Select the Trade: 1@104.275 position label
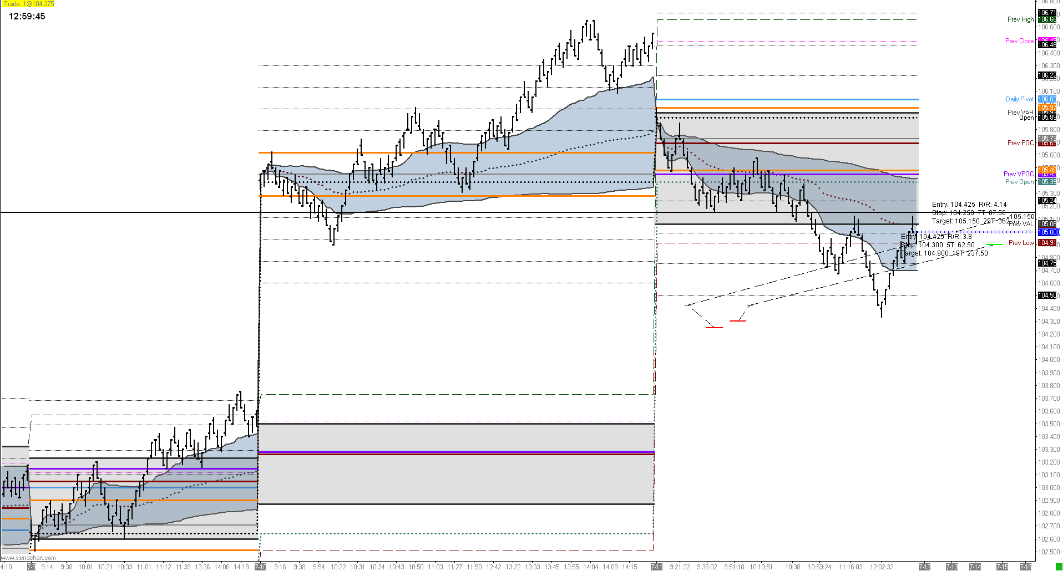 [x=29, y=4]
